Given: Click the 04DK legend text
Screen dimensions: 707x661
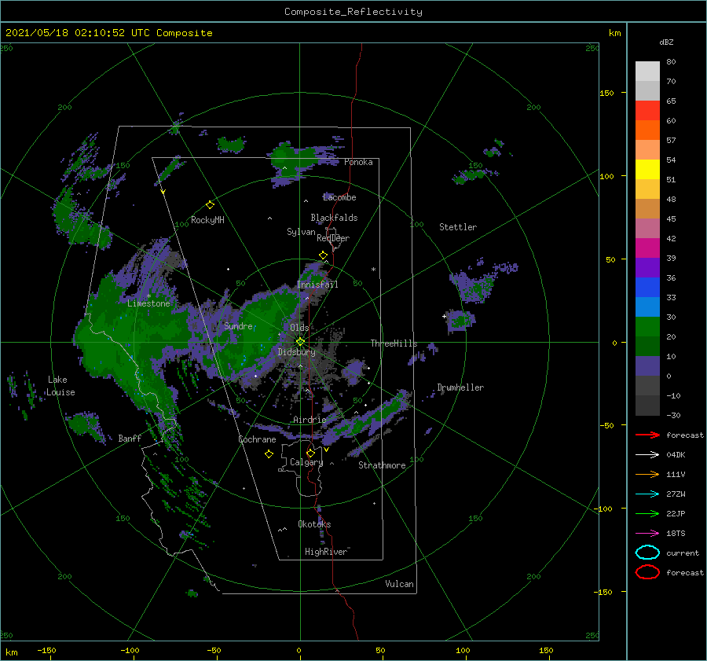Looking at the screenshot, I should (x=676, y=455).
